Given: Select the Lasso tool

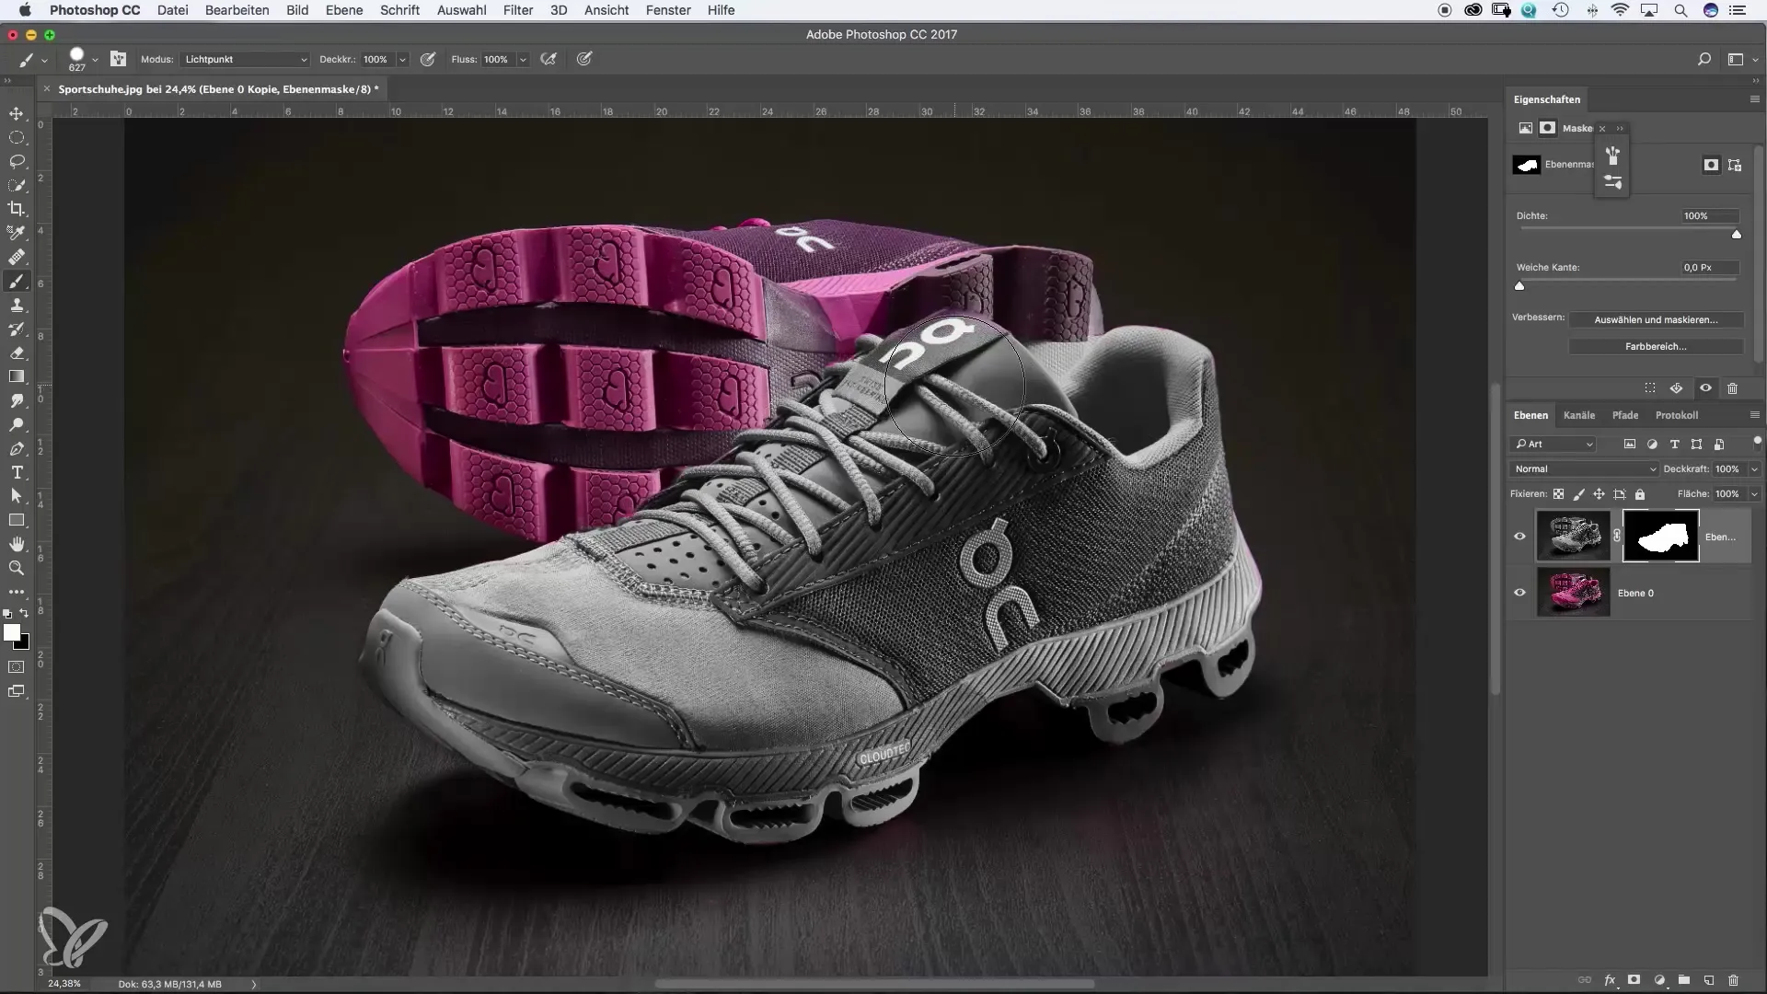Looking at the screenshot, I should click(x=17, y=161).
